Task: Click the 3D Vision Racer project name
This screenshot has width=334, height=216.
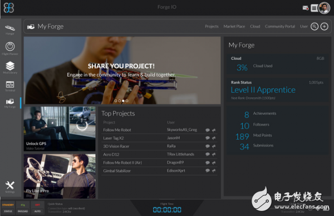Action: (116, 147)
